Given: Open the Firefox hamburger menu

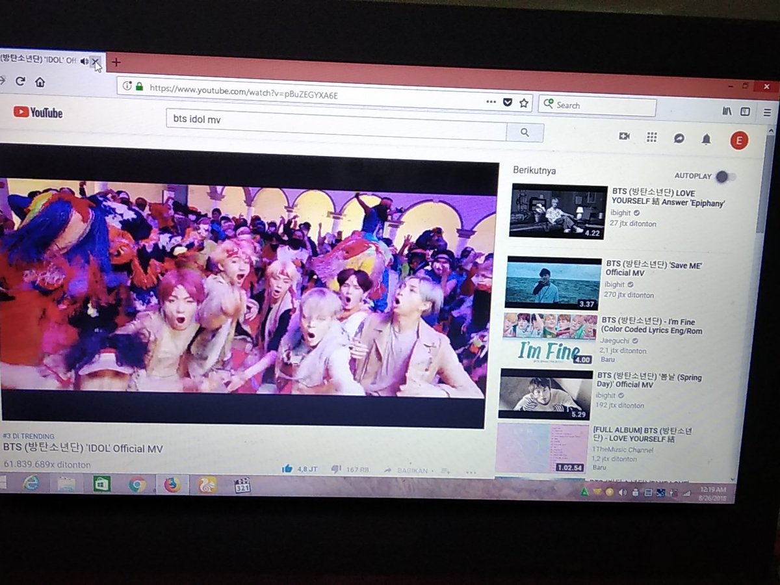Looking at the screenshot, I should pos(767,112).
